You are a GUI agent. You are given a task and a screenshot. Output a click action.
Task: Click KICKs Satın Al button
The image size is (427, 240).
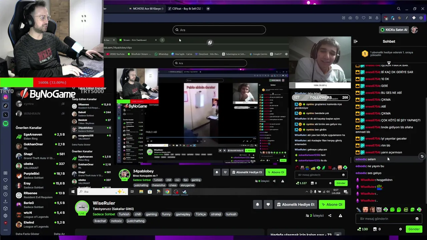coord(394,30)
